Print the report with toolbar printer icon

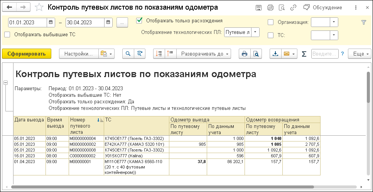click(x=245, y=54)
